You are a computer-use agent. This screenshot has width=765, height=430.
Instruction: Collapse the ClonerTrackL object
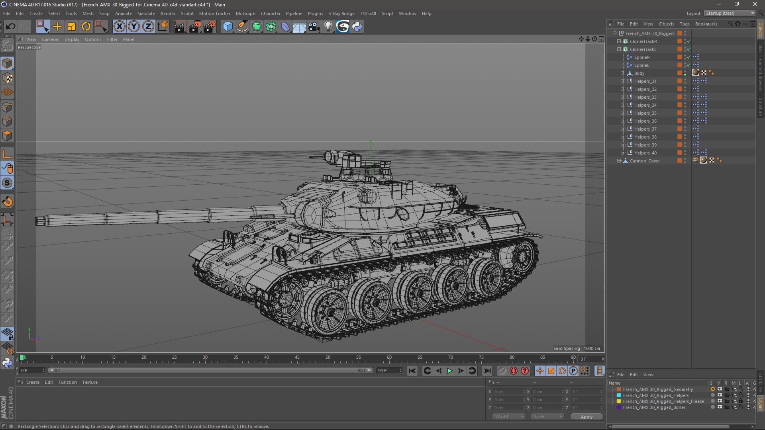click(x=619, y=49)
